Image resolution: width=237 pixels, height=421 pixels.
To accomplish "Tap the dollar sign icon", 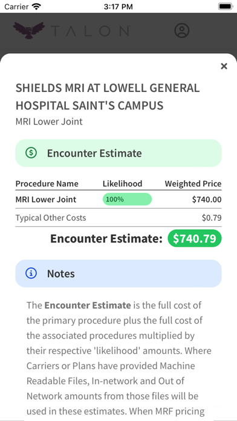I will [x=31, y=153].
